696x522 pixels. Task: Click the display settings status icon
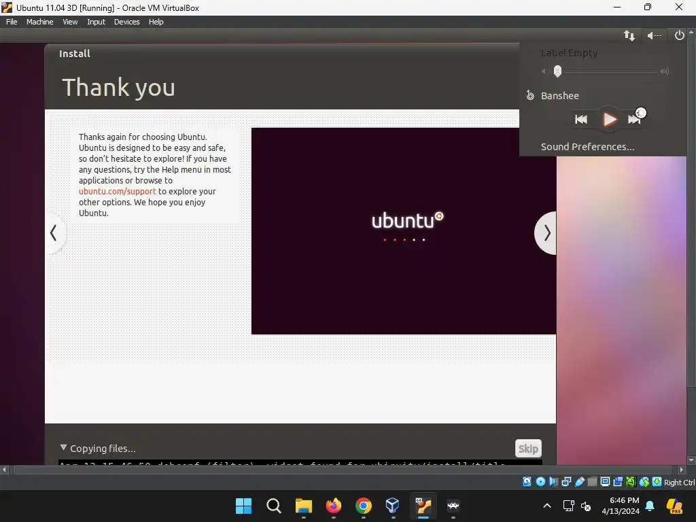(605, 482)
